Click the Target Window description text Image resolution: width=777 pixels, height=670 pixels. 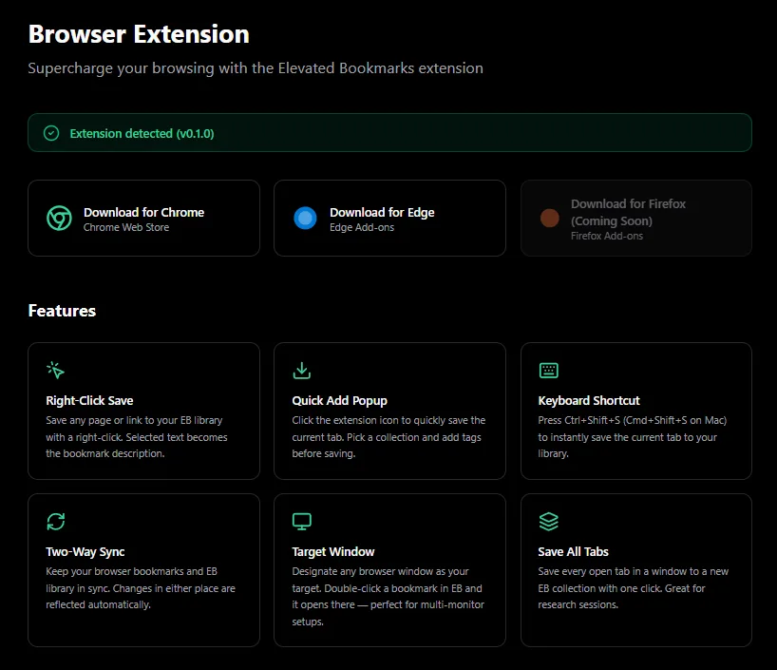(388, 597)
